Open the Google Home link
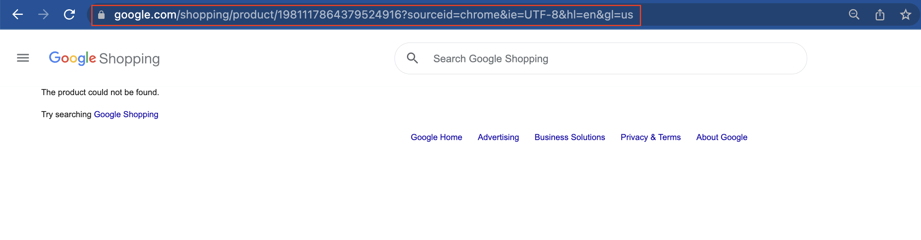This screenshot has height=240, width=921. pyautogui.click(x=436, y=137)
